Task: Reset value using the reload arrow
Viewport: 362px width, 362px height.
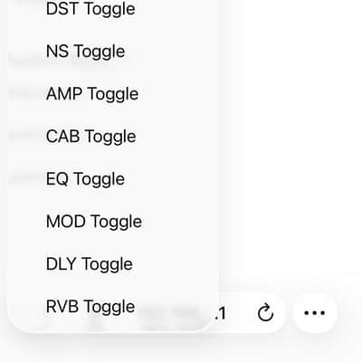Action: pos(265,313)
